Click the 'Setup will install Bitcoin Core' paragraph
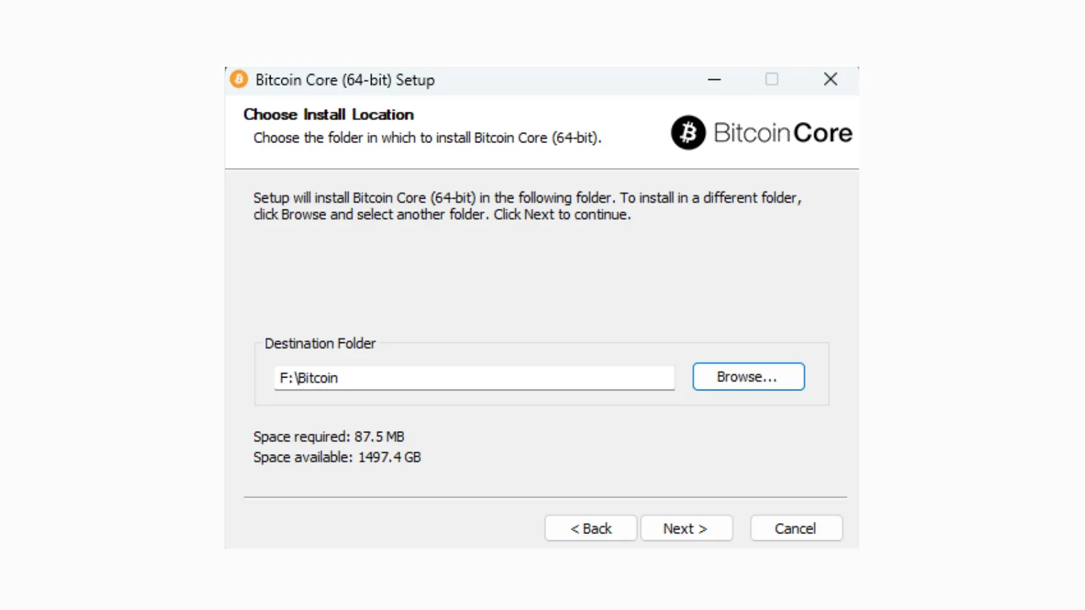The image size is (1085, 610). click(527, 198)
